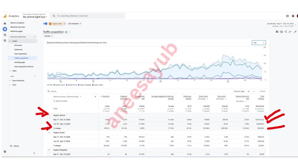Open the Advertising icon in left rail

pos(5,41)
